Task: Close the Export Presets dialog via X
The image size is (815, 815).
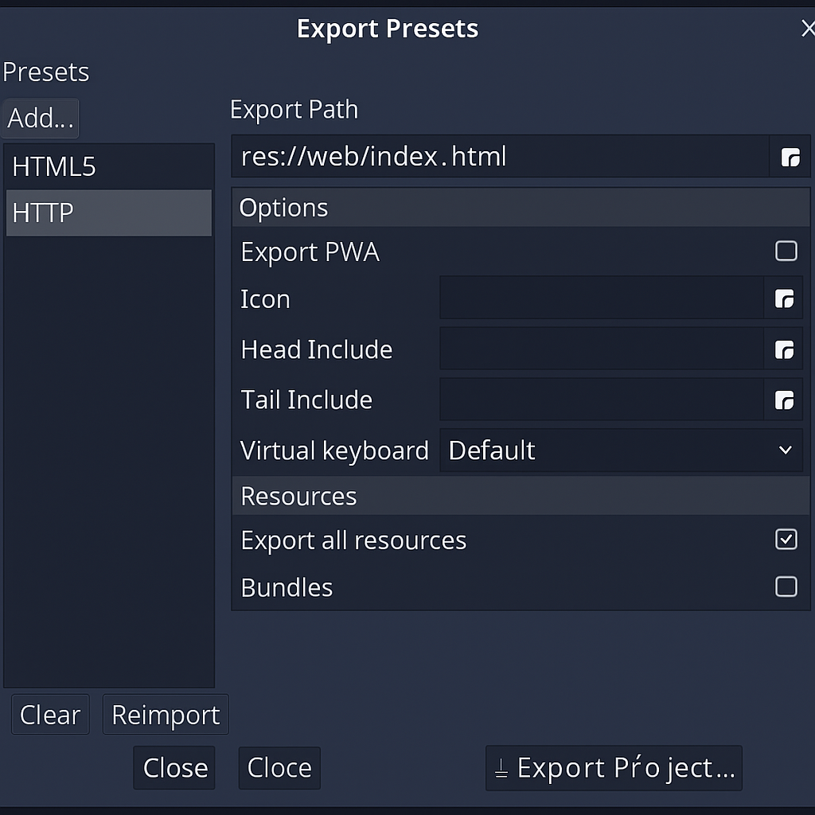Action: (808, 28)
